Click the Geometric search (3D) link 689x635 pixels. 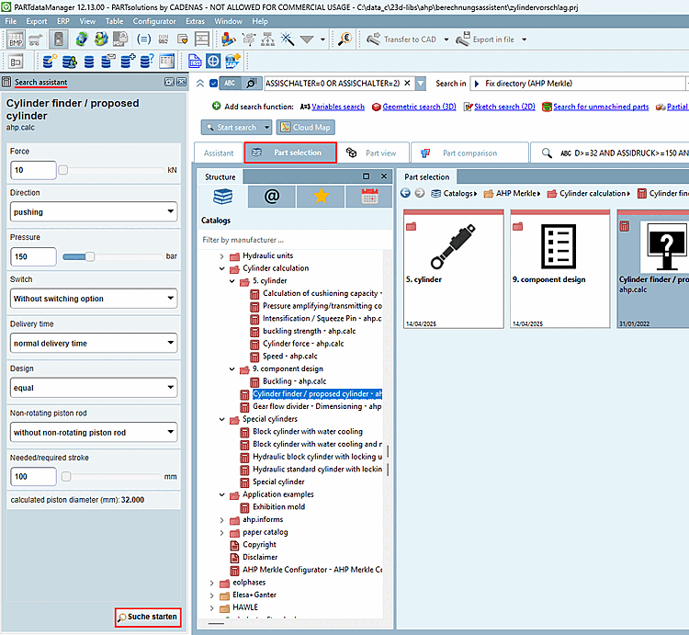[419, 107]
